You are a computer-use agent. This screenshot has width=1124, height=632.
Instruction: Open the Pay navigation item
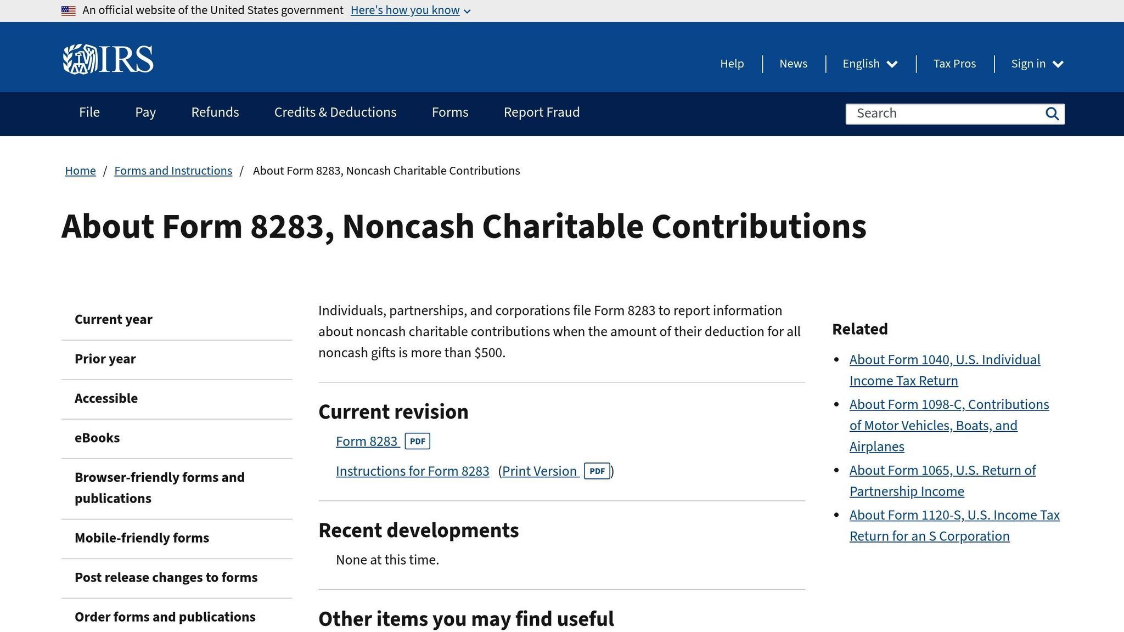click(x=145, y=112)
